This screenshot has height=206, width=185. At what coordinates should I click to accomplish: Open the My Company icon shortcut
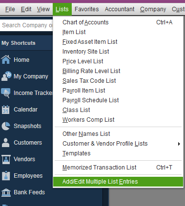(6, 76)
